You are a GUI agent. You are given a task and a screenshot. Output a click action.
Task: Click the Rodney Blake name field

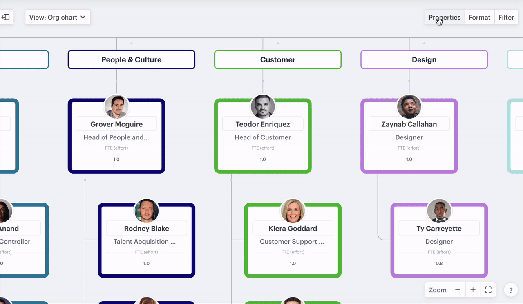click(x=146, y=228)
